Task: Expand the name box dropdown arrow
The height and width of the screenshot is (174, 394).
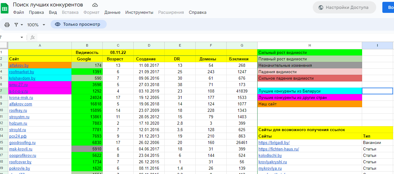Action: pos(22,37)
